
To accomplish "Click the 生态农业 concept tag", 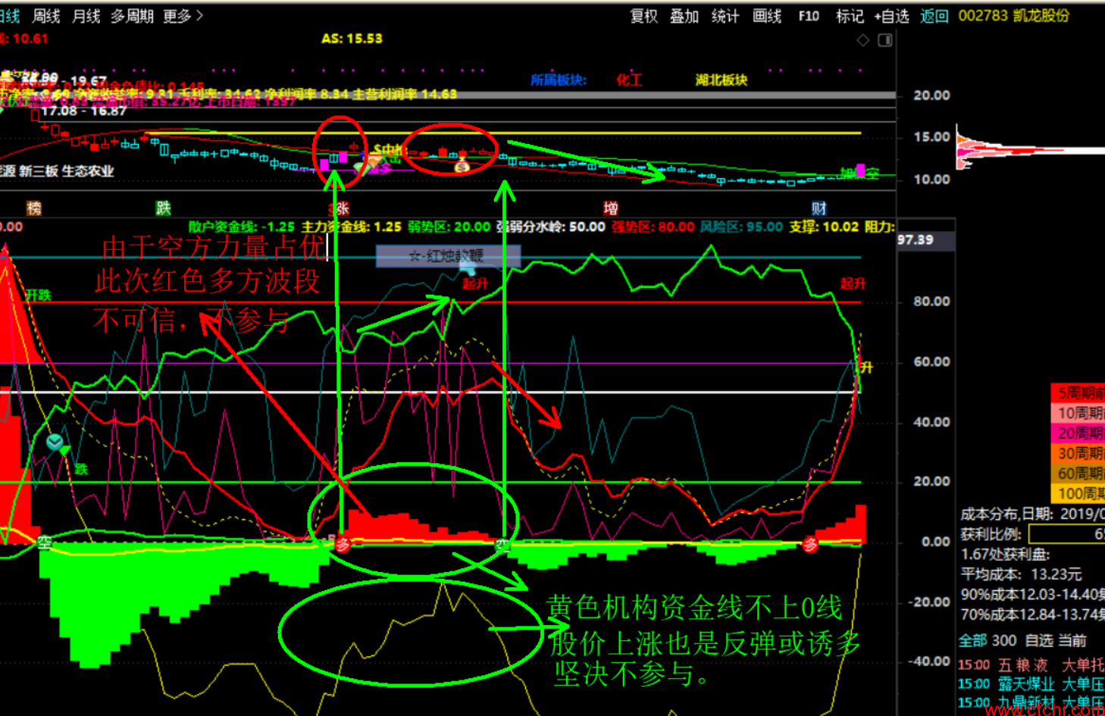I will (x=87, y=171).
